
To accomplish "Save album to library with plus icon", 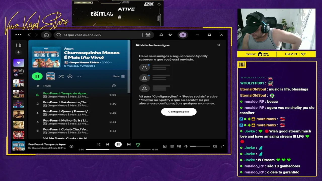I will point(70,76).
